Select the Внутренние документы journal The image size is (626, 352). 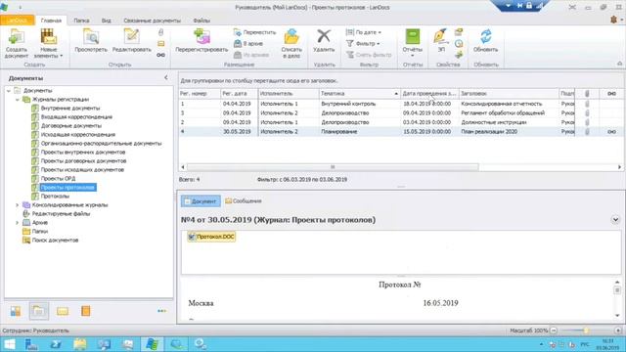tap(69, 109)
